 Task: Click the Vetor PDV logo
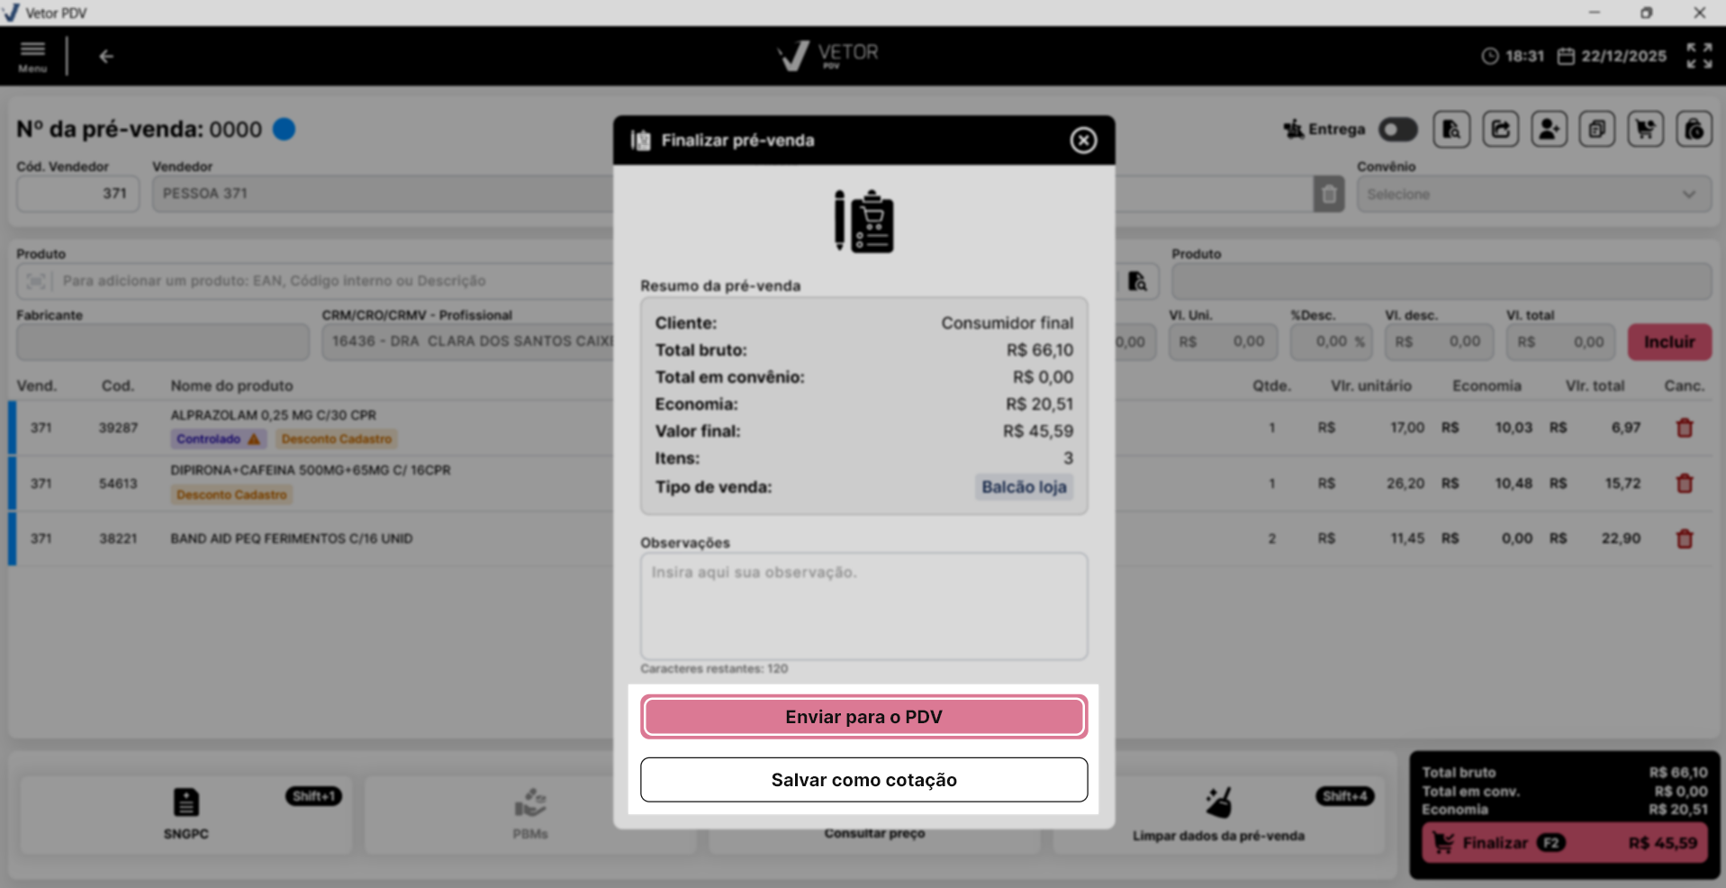pos(828,56)
